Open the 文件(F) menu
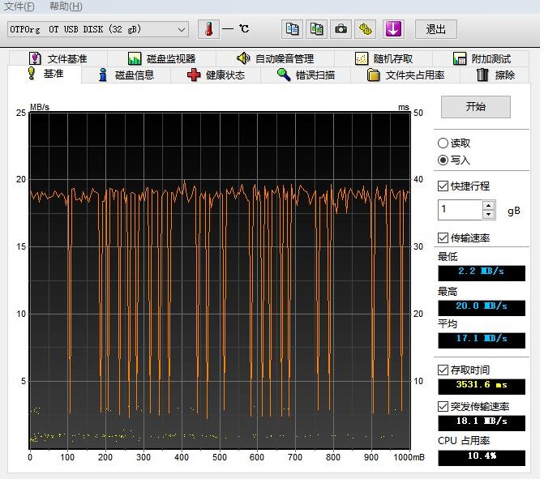Viewport: 544px width, 479px height. 19,6
